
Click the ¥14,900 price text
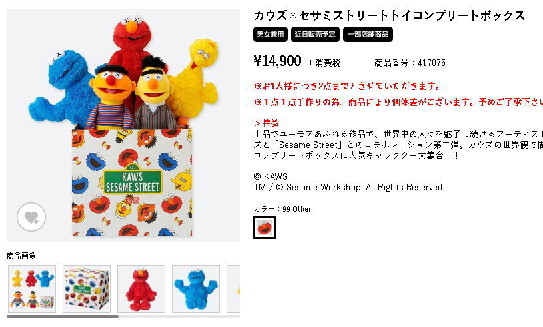(277, 61)
